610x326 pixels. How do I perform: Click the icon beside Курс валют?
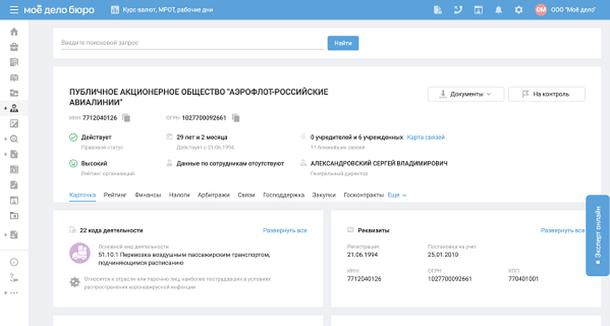115,10
